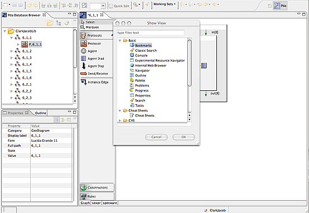Click the Redo arrow in toolbar

36,5
